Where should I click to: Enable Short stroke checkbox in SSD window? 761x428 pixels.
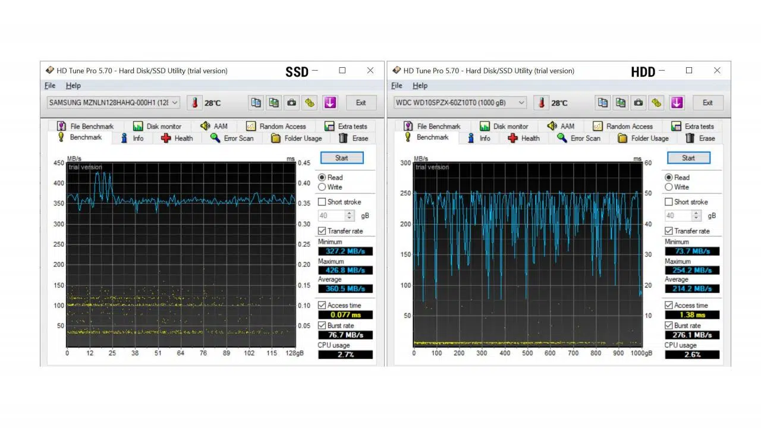coord(322,202)
